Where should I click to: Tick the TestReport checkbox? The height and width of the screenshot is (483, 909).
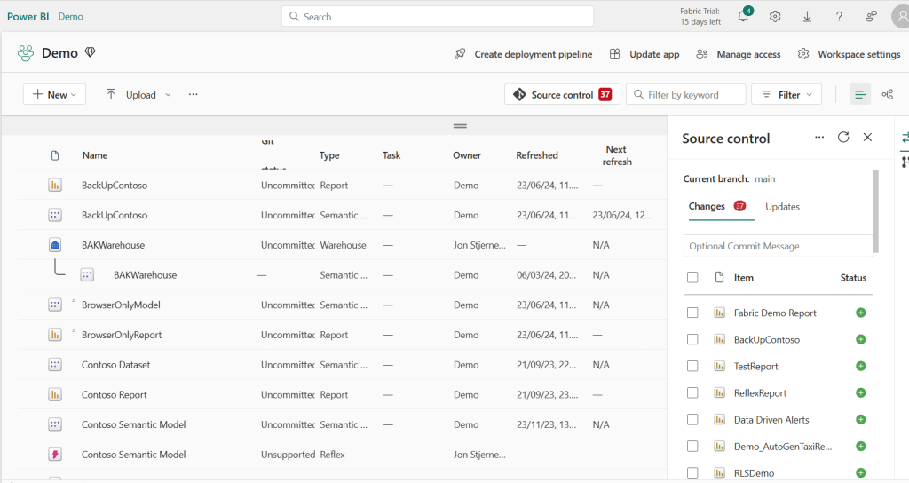(692, 366)
